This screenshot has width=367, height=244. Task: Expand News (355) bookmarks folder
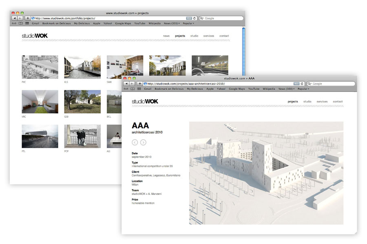tap(171, 24)
